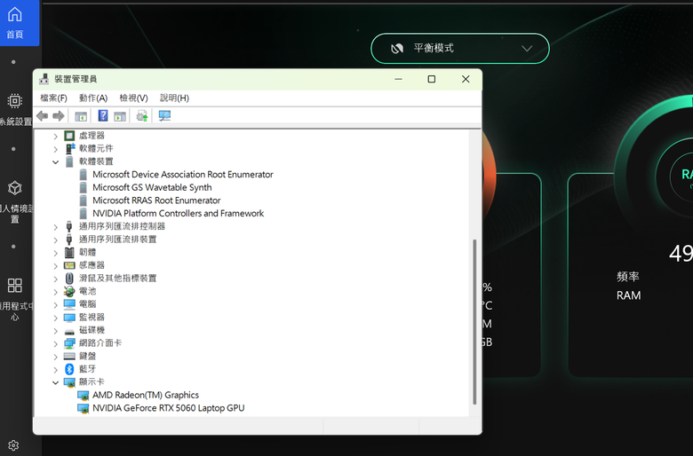
Task: Collapse the 軟體裝置 tree node
Action: [56, 162]
